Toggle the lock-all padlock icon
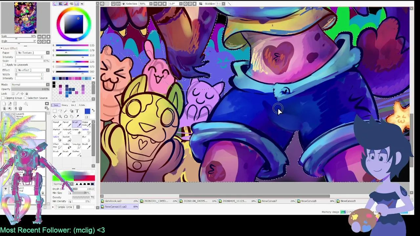 point(27,94)
